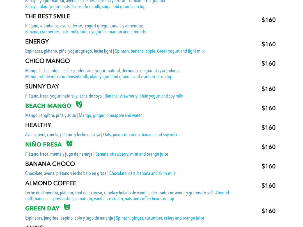Click the green GREEN DAY title
This screenshot has height=227, width=303.
[42, 208]
